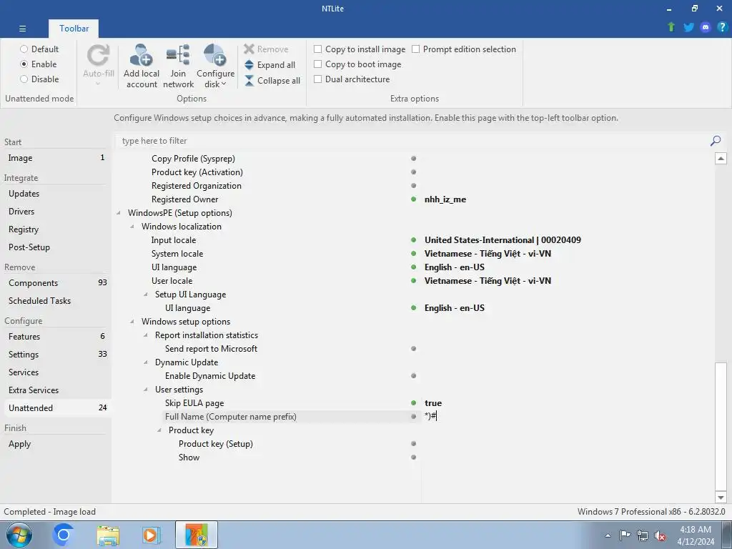Click scrollbar down arrow
Image resolution: width=732 pixels, height=549 pixels.
point(721,498)
